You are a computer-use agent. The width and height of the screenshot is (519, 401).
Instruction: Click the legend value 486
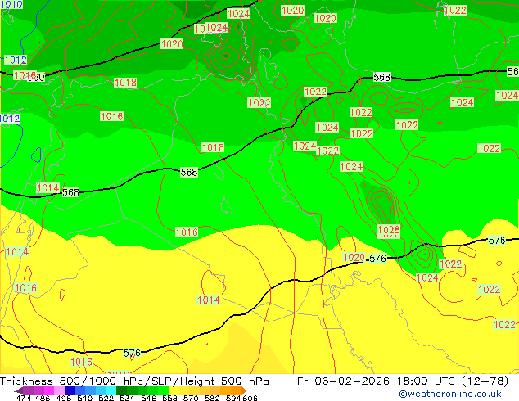click(43, 398)
